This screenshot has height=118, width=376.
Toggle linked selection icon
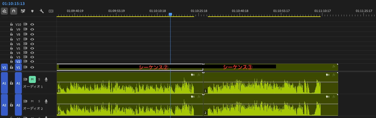tap(23, 11)
